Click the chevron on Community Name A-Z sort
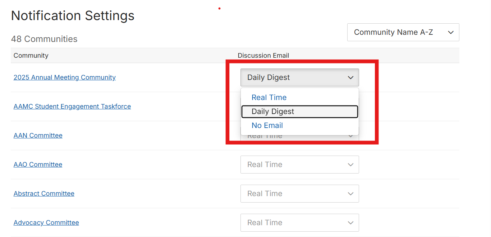Image resolution: width=491 pixels, height=237 pixels. coord(451,33)
